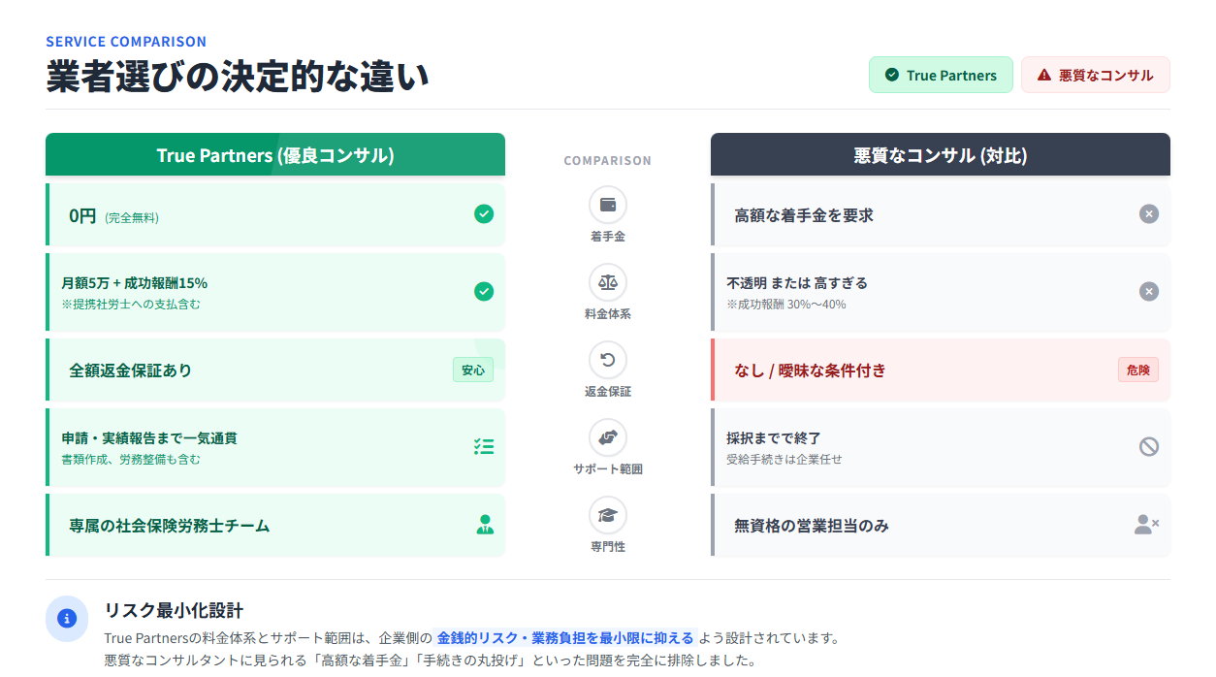The image size is (1216, 677).
Task: Click the prohibited circle icon in 採択までで終了 row
Action: click(1148, 447)
